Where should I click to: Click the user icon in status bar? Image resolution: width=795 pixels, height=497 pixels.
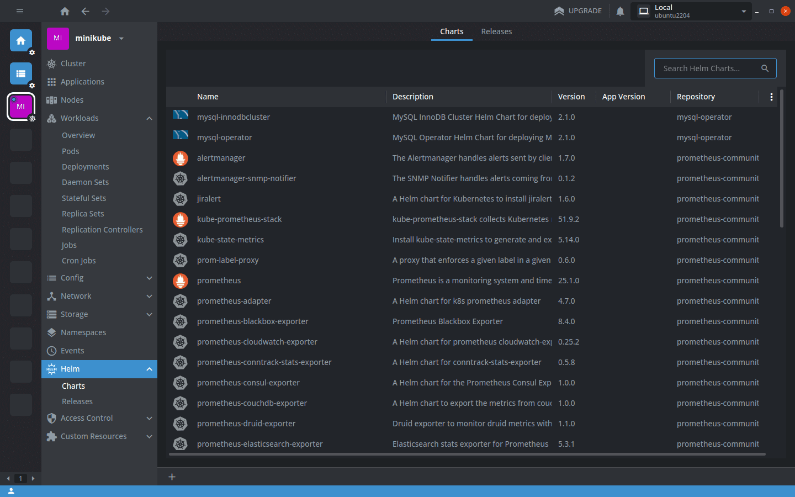tap(10, 491)
